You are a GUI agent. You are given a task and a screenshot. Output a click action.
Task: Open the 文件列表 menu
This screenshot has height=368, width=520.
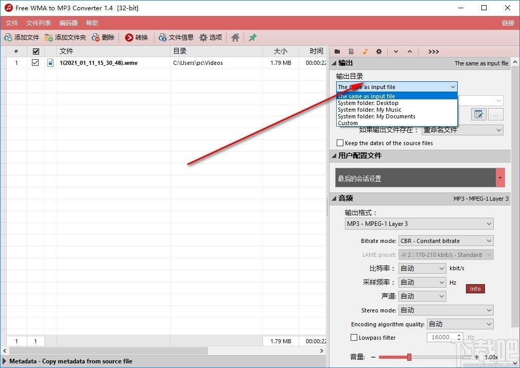click(39, 23)
